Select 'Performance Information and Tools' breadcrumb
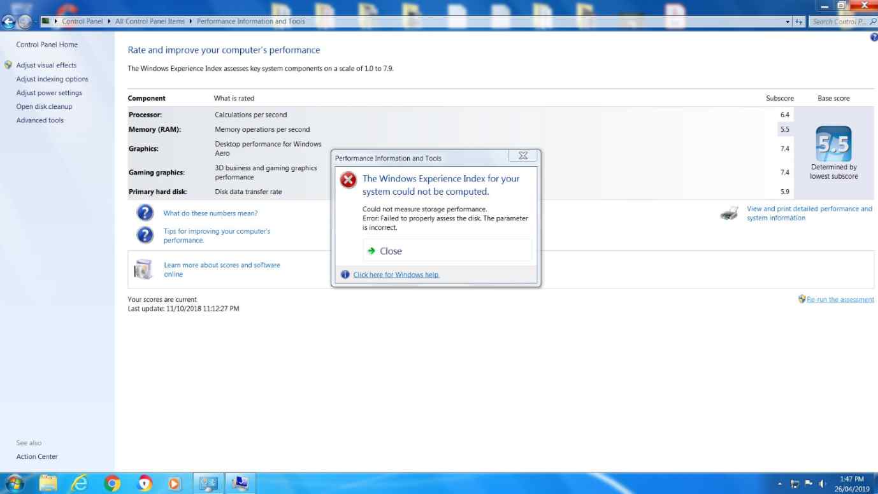The height and width of the screenshot is (494, 878). point(250,21)
